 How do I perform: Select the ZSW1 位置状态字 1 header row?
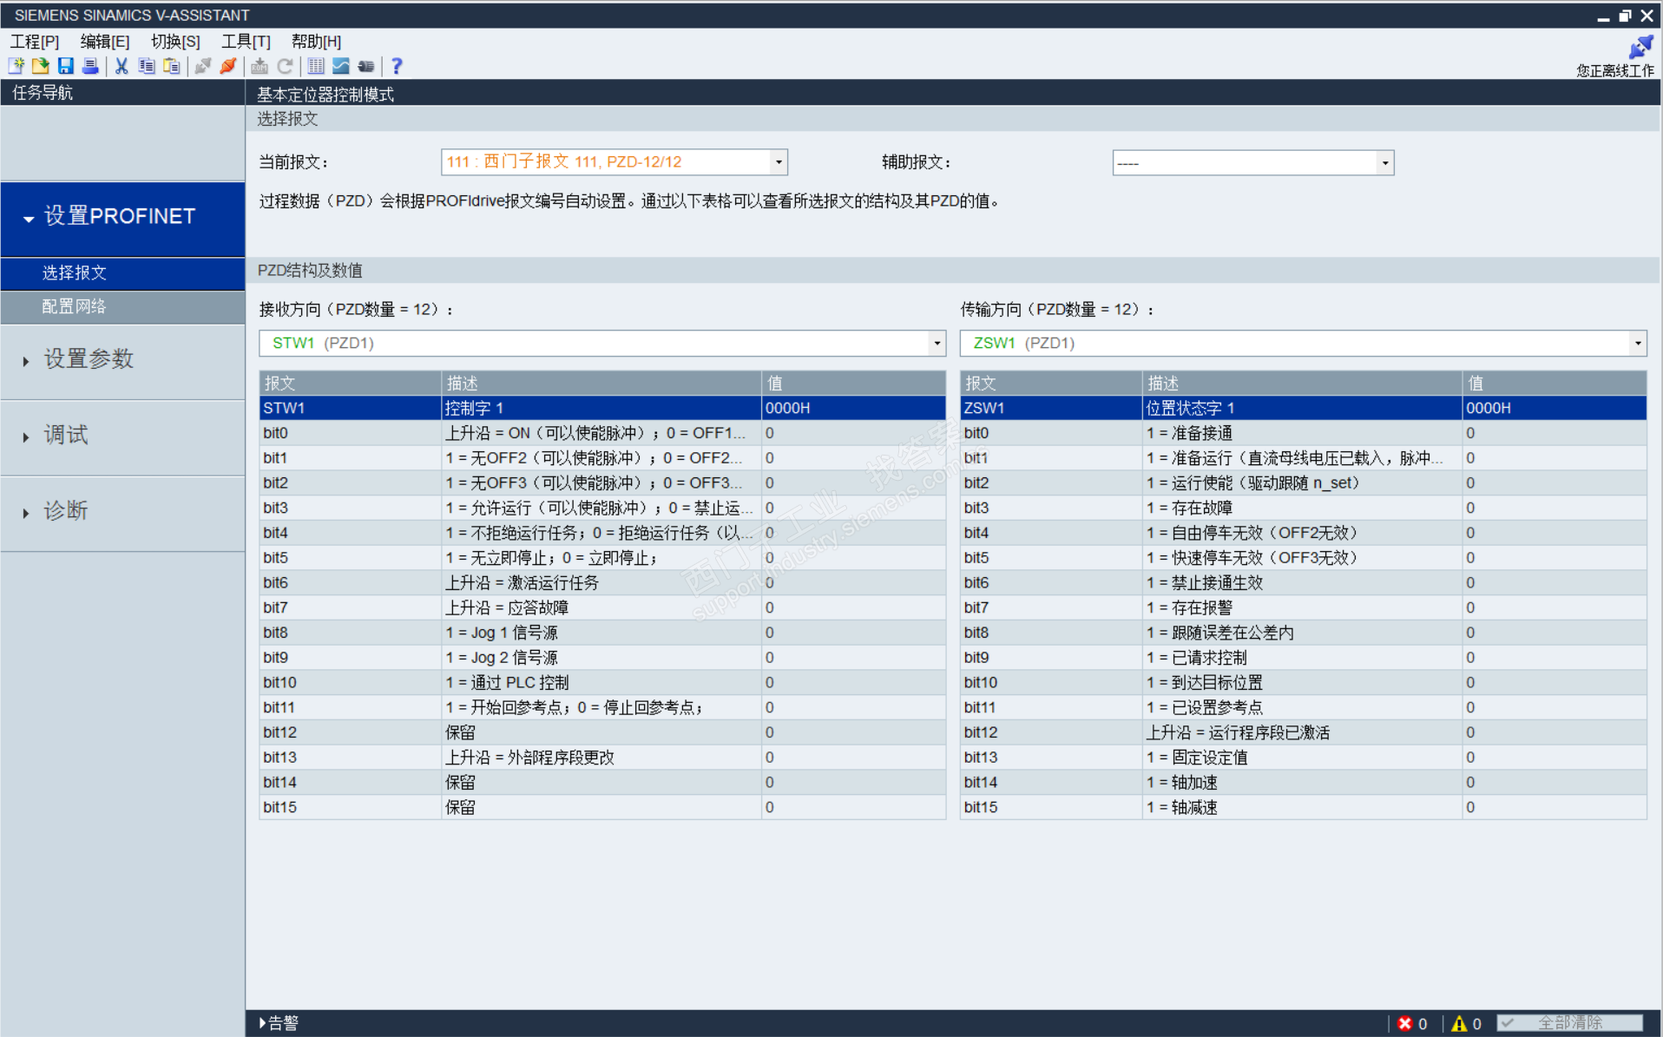1303,408
